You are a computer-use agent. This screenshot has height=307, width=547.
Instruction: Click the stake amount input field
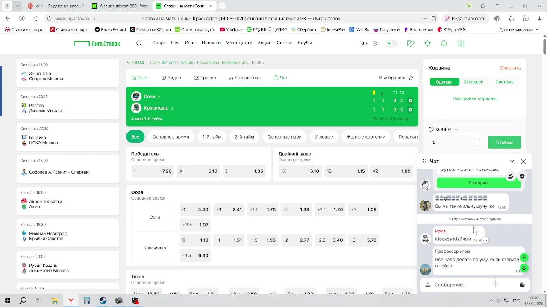coord(452,142)
